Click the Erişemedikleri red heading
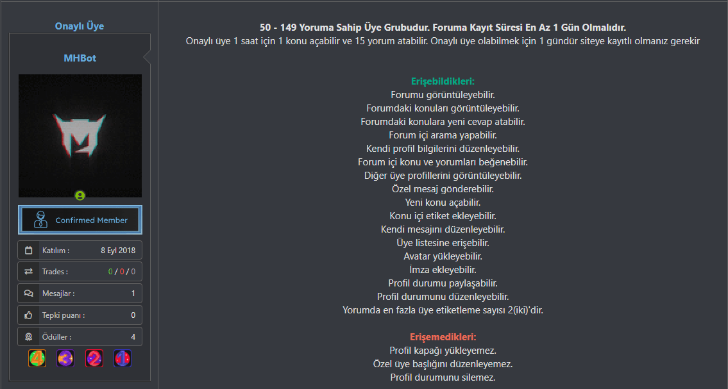The image size is (728, 389). [x=443, y=337]
